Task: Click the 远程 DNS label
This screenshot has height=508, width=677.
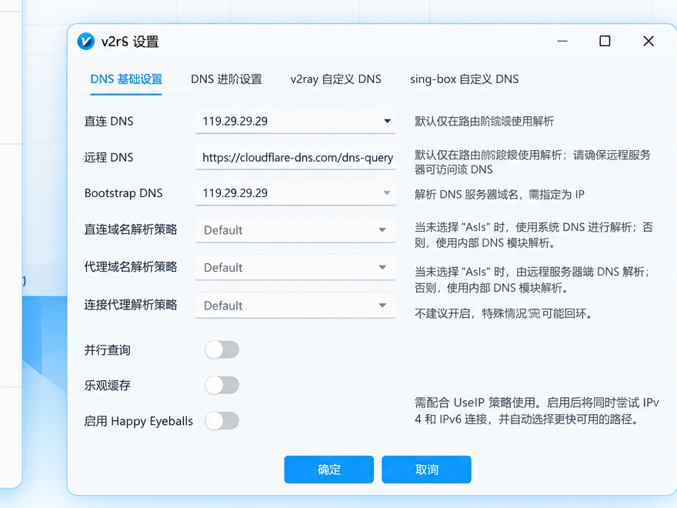Action: point(108,157)
